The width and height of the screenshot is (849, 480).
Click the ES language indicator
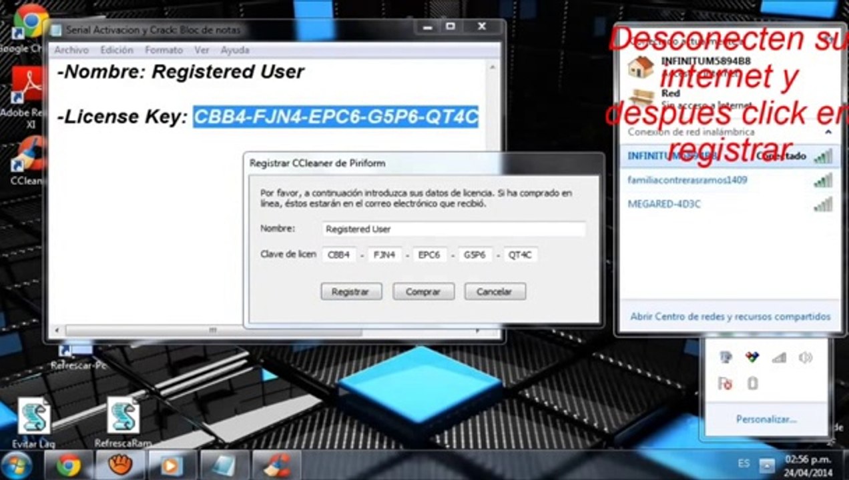[744, 463]
